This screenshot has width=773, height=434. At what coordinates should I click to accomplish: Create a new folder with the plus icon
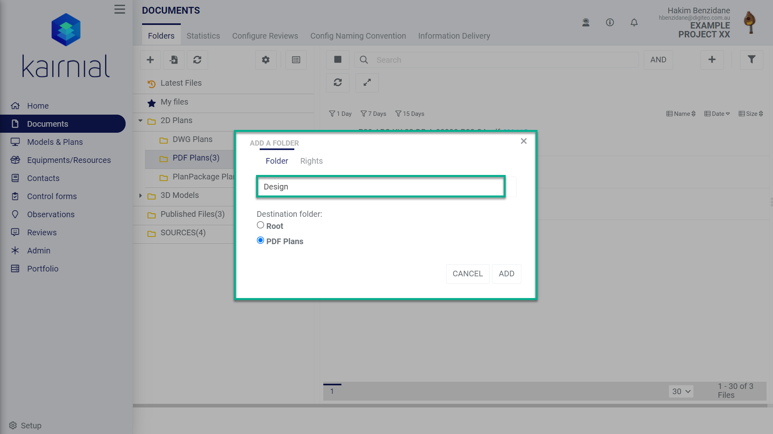(x=150, y=60)
